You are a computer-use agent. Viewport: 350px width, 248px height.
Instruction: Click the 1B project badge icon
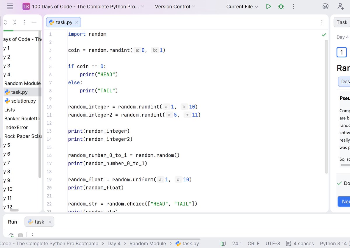click(26, 6)
